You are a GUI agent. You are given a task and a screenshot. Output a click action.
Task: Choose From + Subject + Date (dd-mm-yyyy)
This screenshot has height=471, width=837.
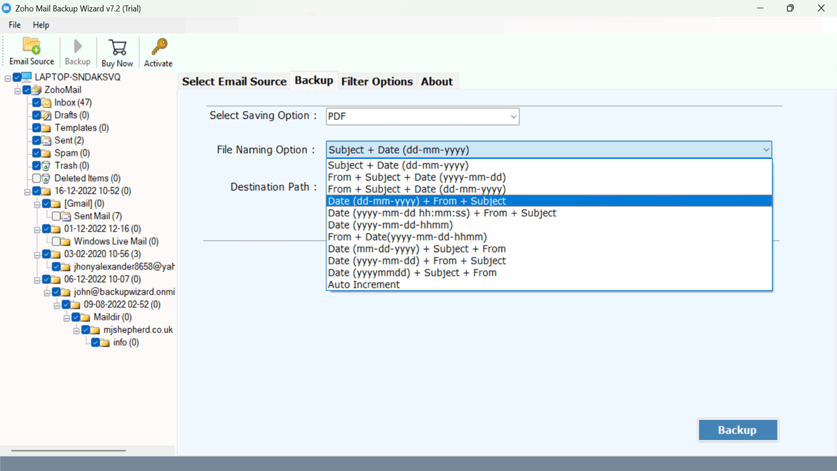pos(549,189)
